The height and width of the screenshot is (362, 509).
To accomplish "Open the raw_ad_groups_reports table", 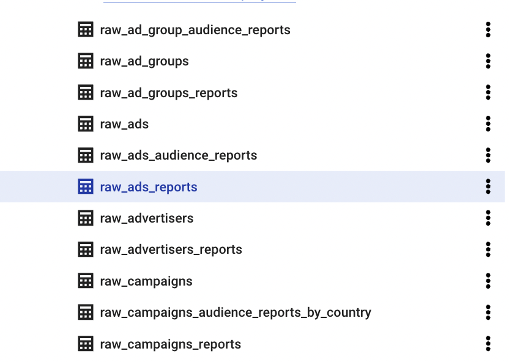I will [x=169, y=93].
